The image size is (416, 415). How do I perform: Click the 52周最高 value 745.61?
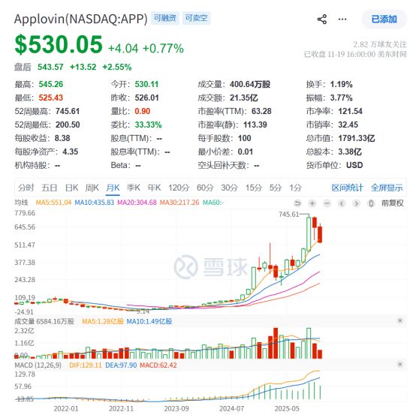[68, 111]
